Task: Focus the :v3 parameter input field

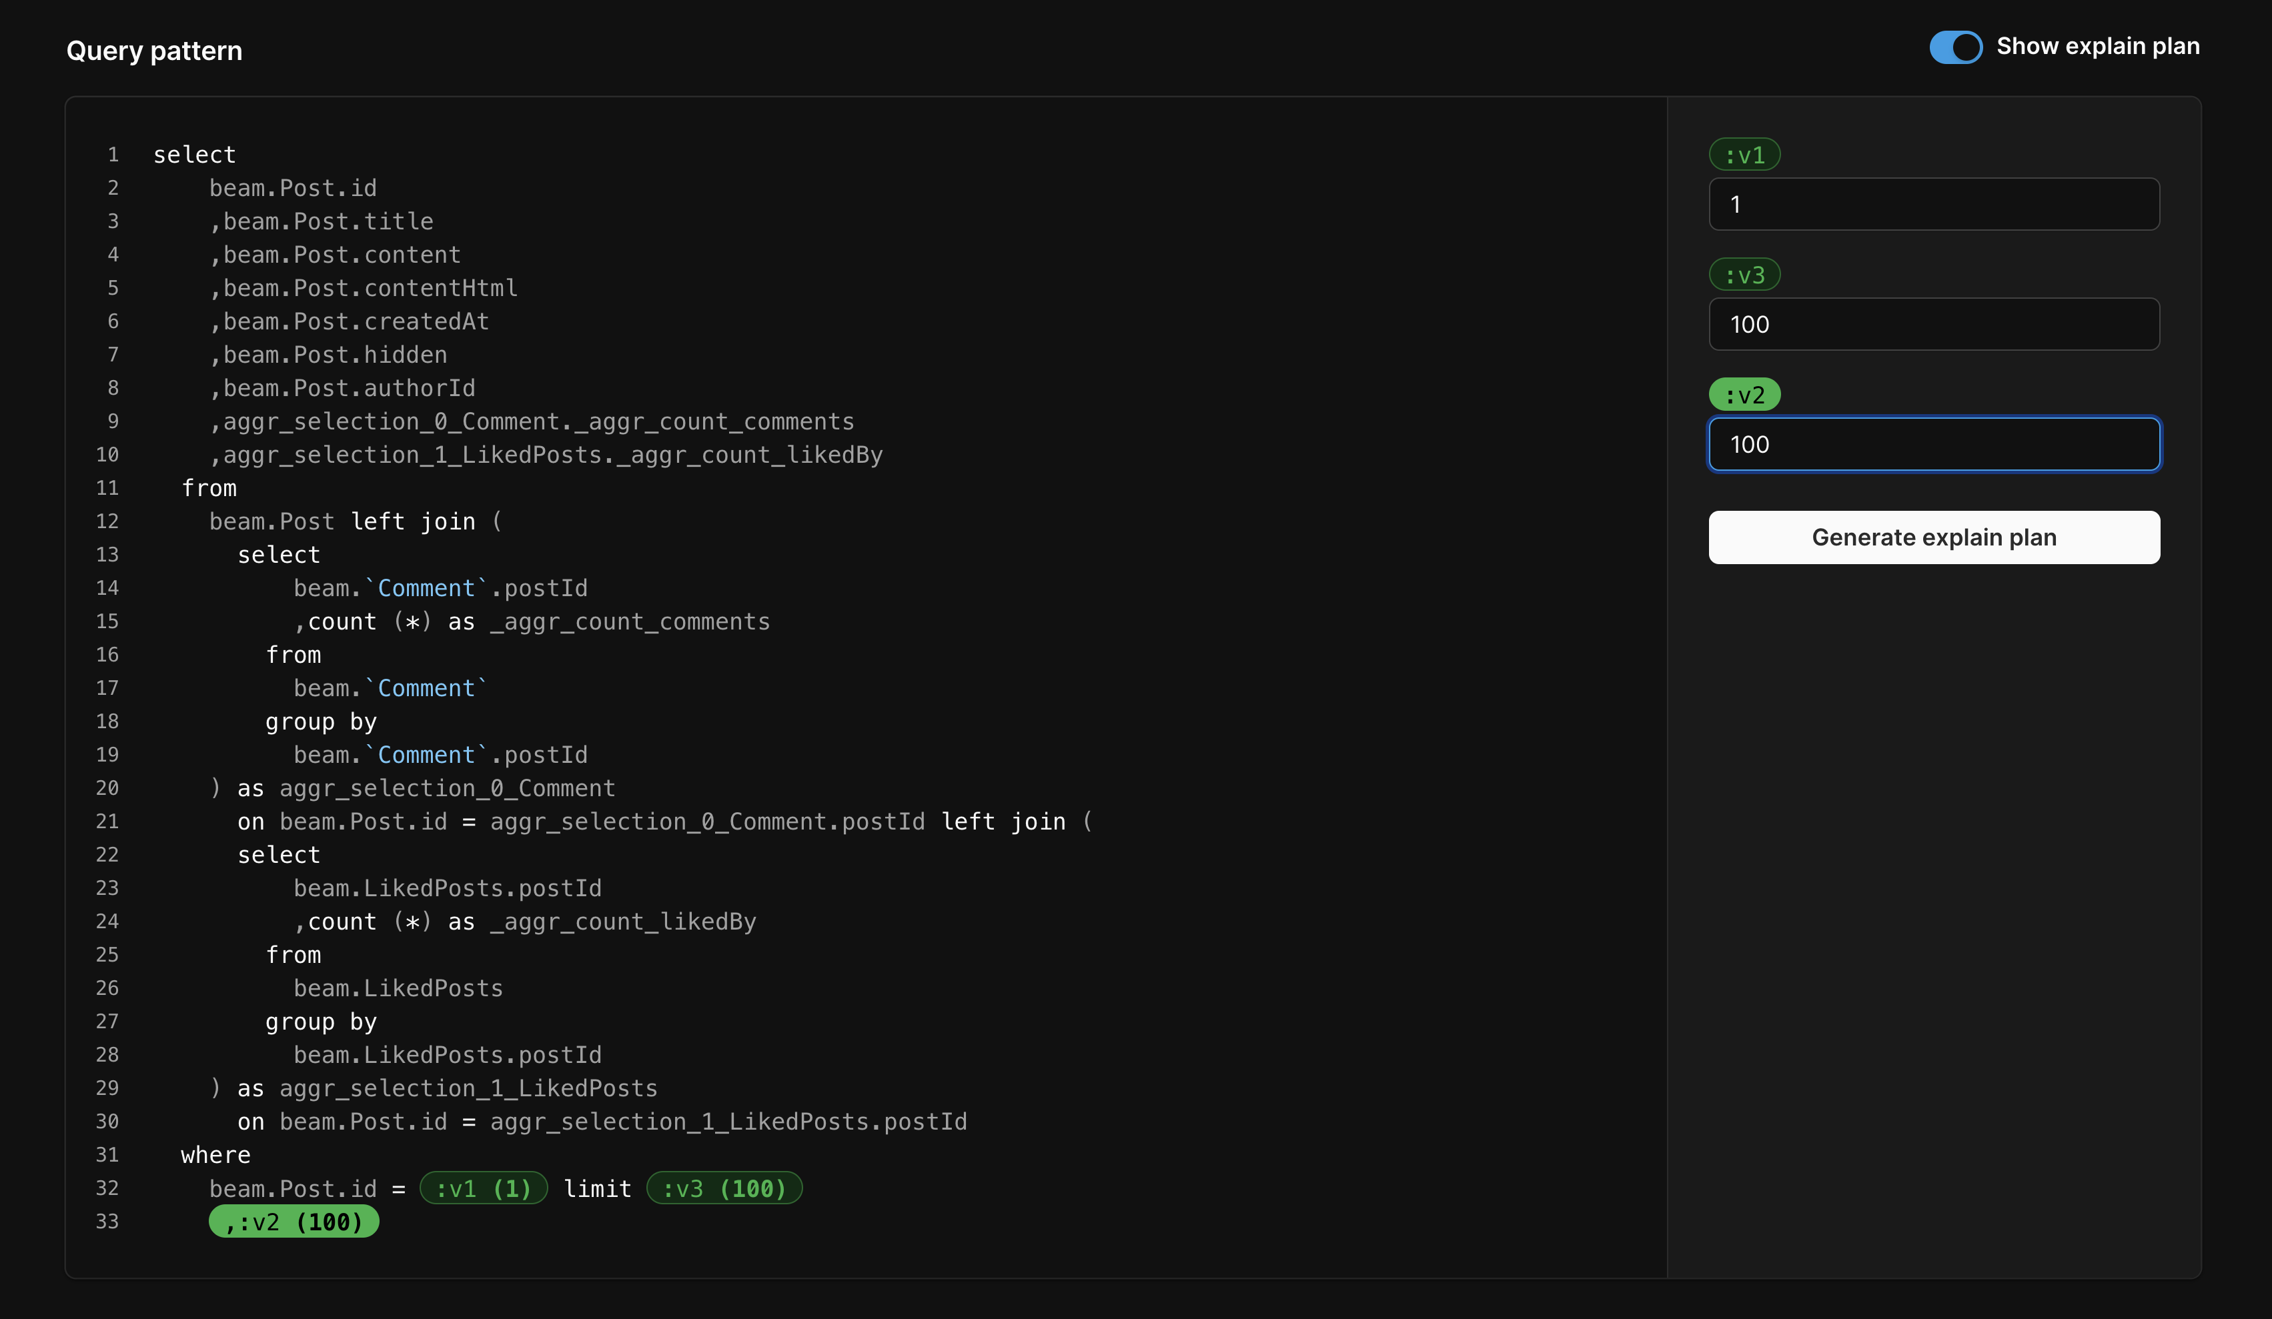Action: point(1934,323)
